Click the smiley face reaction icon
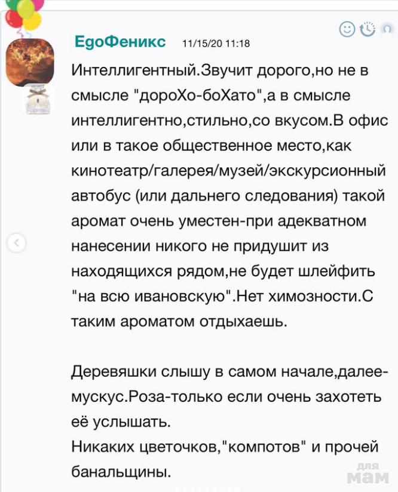The width and height of the screenshot is (398, 492). [x=347, y=29]
